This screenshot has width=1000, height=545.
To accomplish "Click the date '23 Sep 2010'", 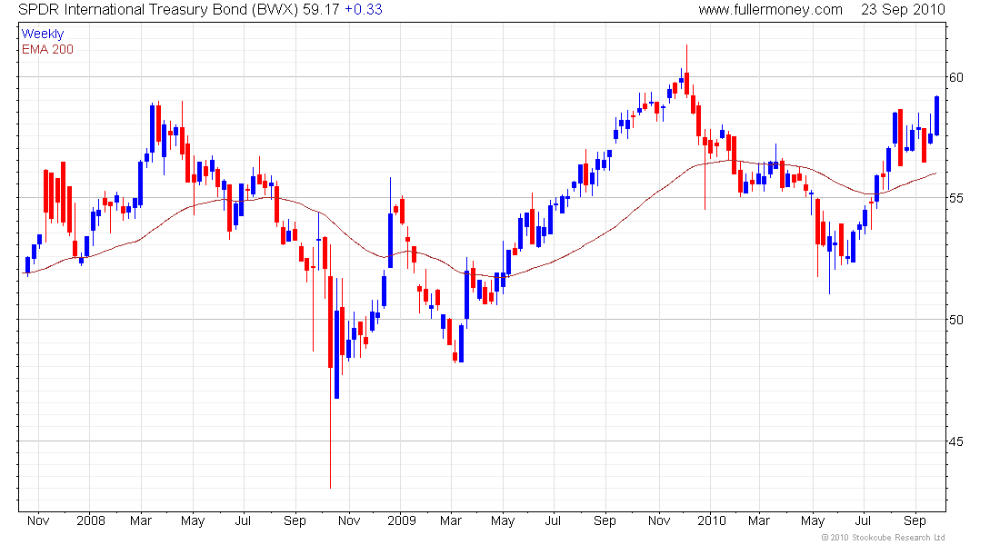I will [903, 10].
